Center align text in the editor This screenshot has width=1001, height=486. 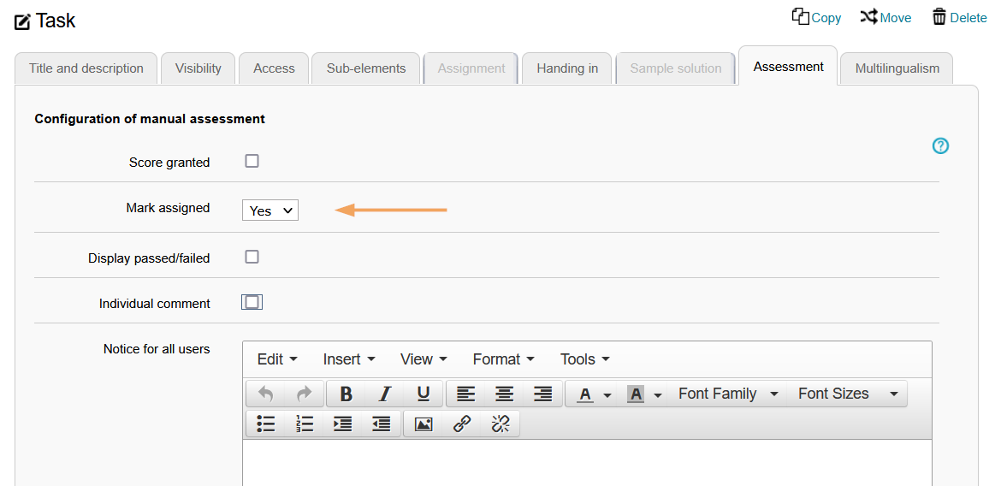(504, 394)
